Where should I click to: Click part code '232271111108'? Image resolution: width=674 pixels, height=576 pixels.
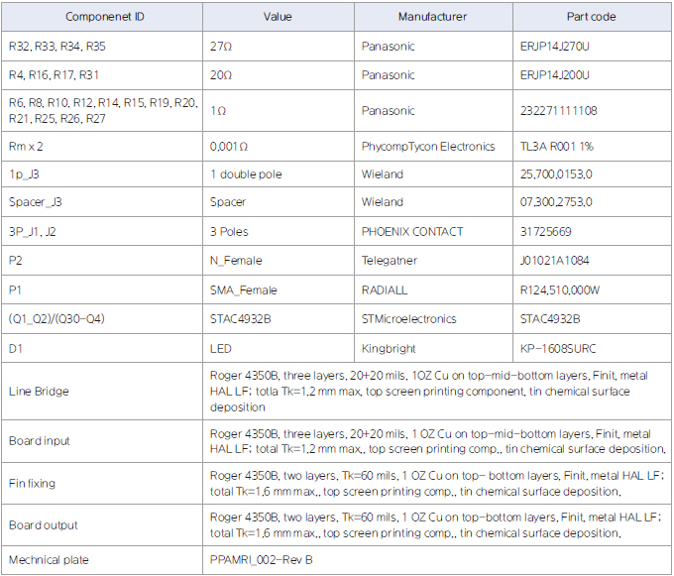558,111
